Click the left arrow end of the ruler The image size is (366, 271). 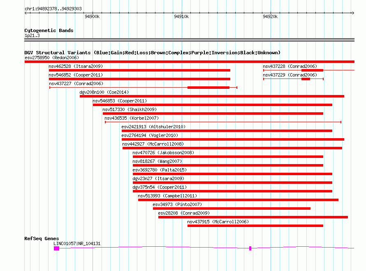(25, 13)
